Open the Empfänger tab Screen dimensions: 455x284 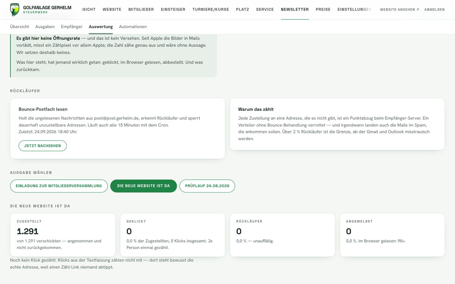pos(71,27)
